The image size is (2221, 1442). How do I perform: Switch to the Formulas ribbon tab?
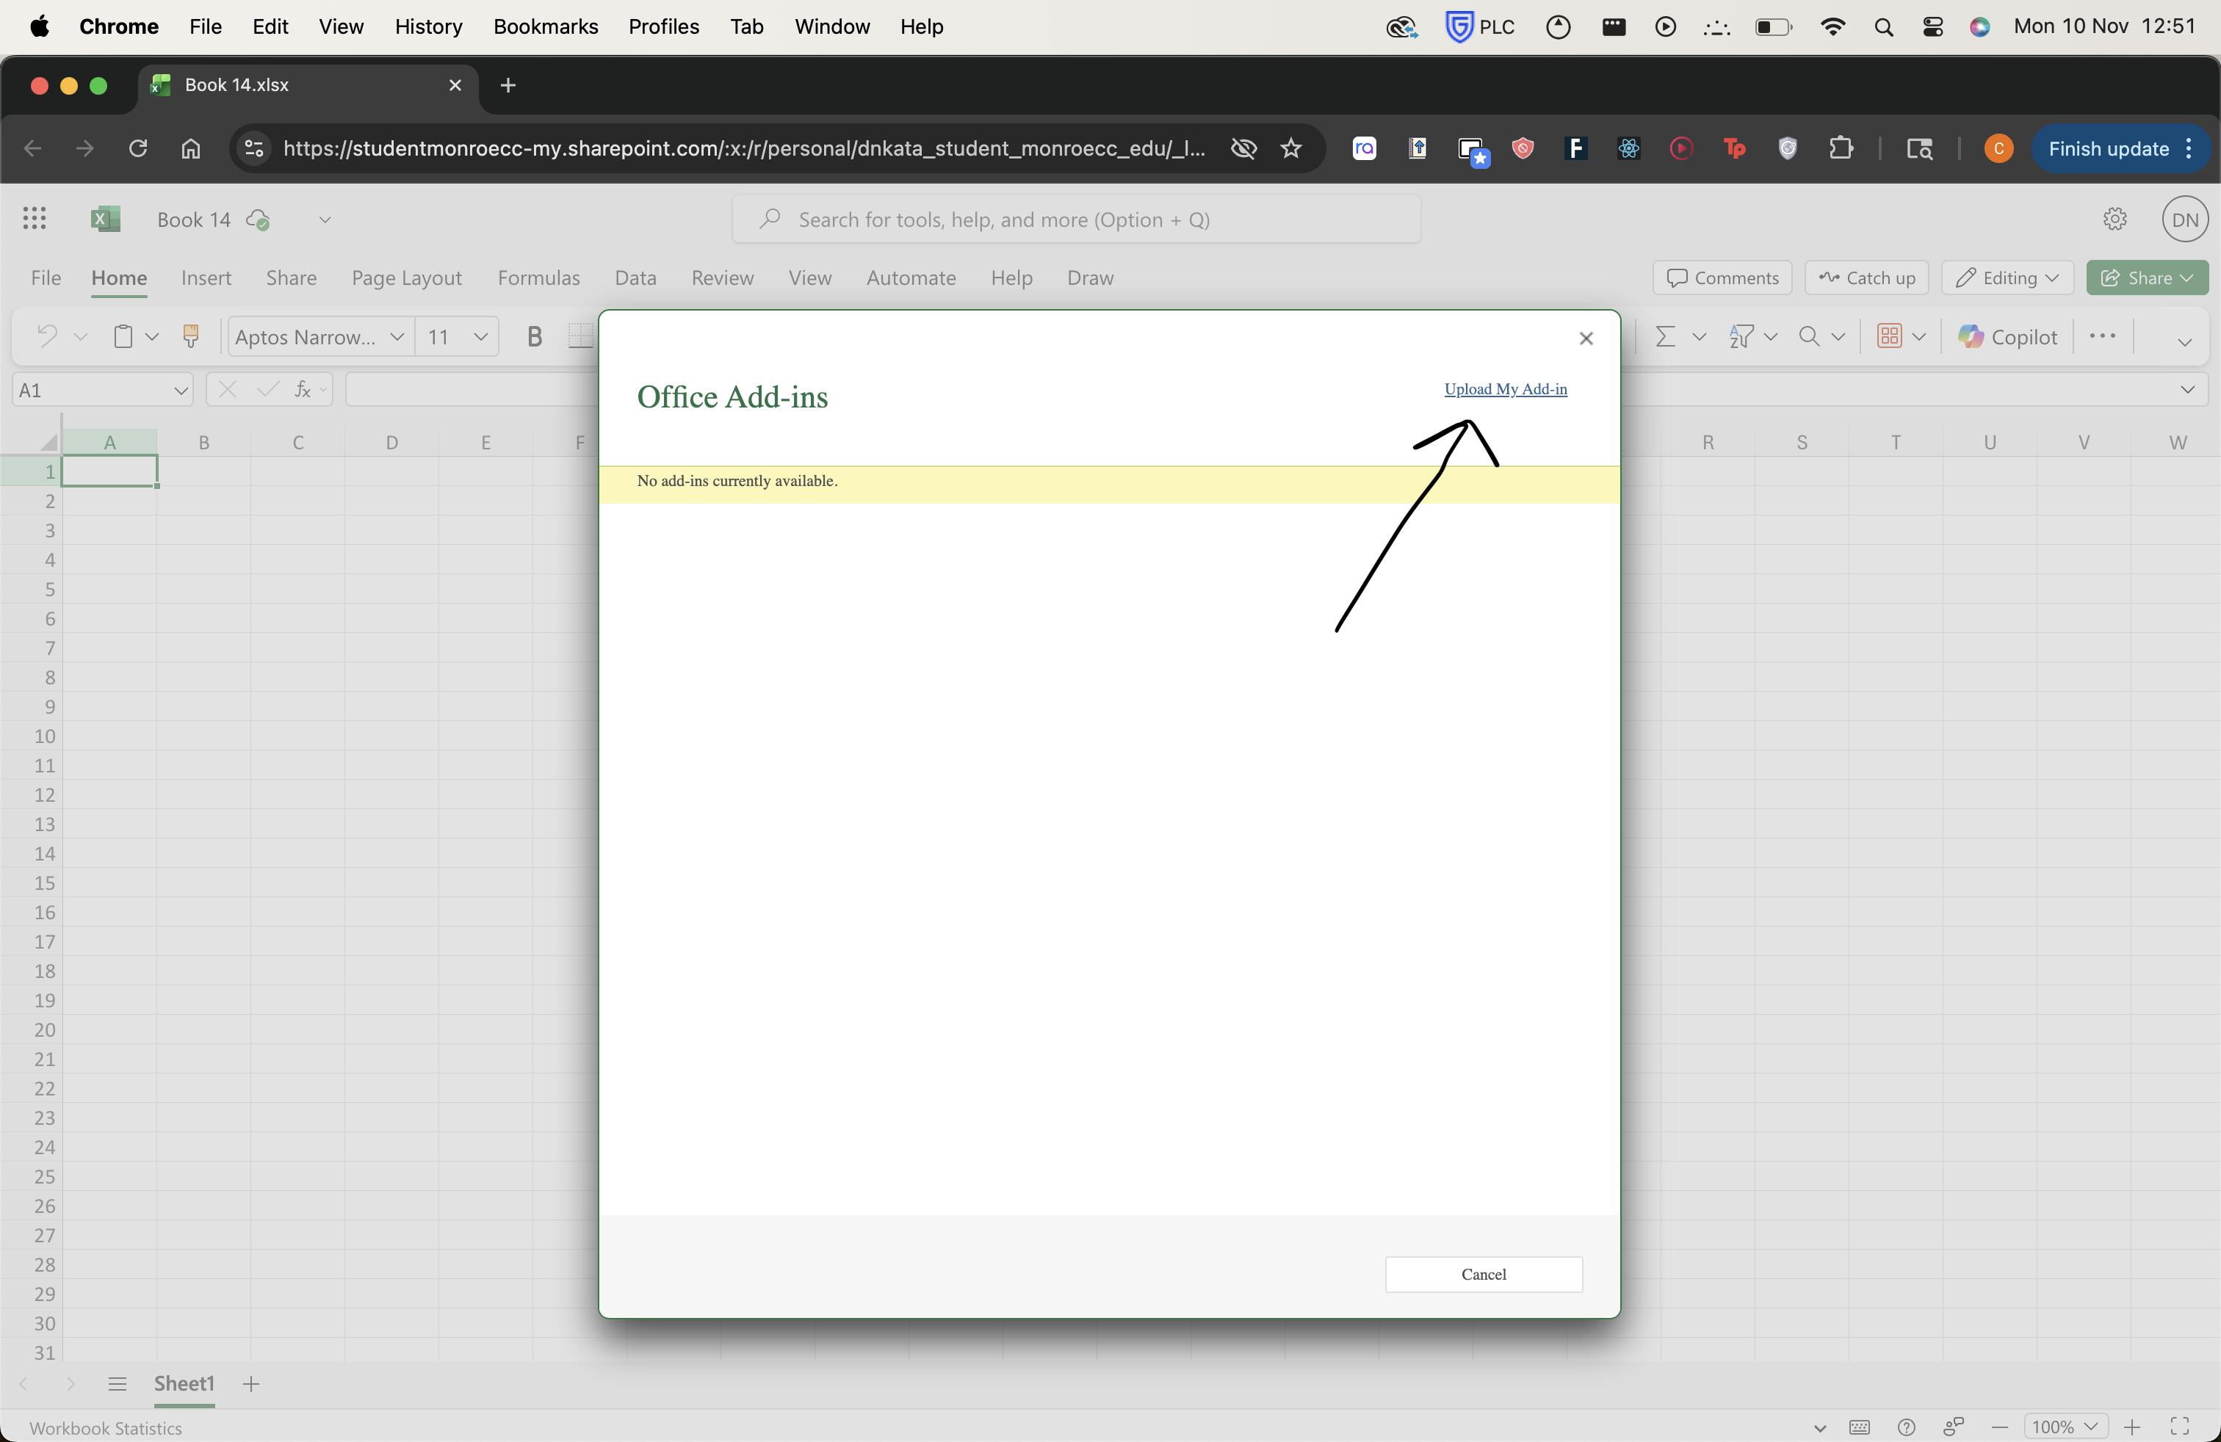click(539, 277)
